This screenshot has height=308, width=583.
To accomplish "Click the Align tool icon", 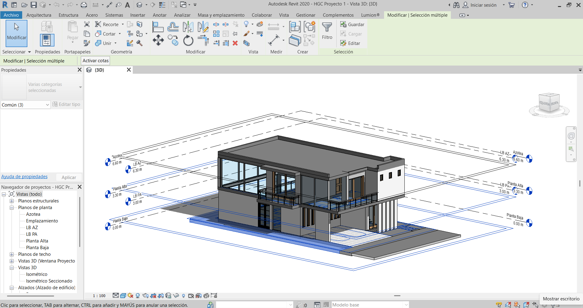I will pos(158,27).
